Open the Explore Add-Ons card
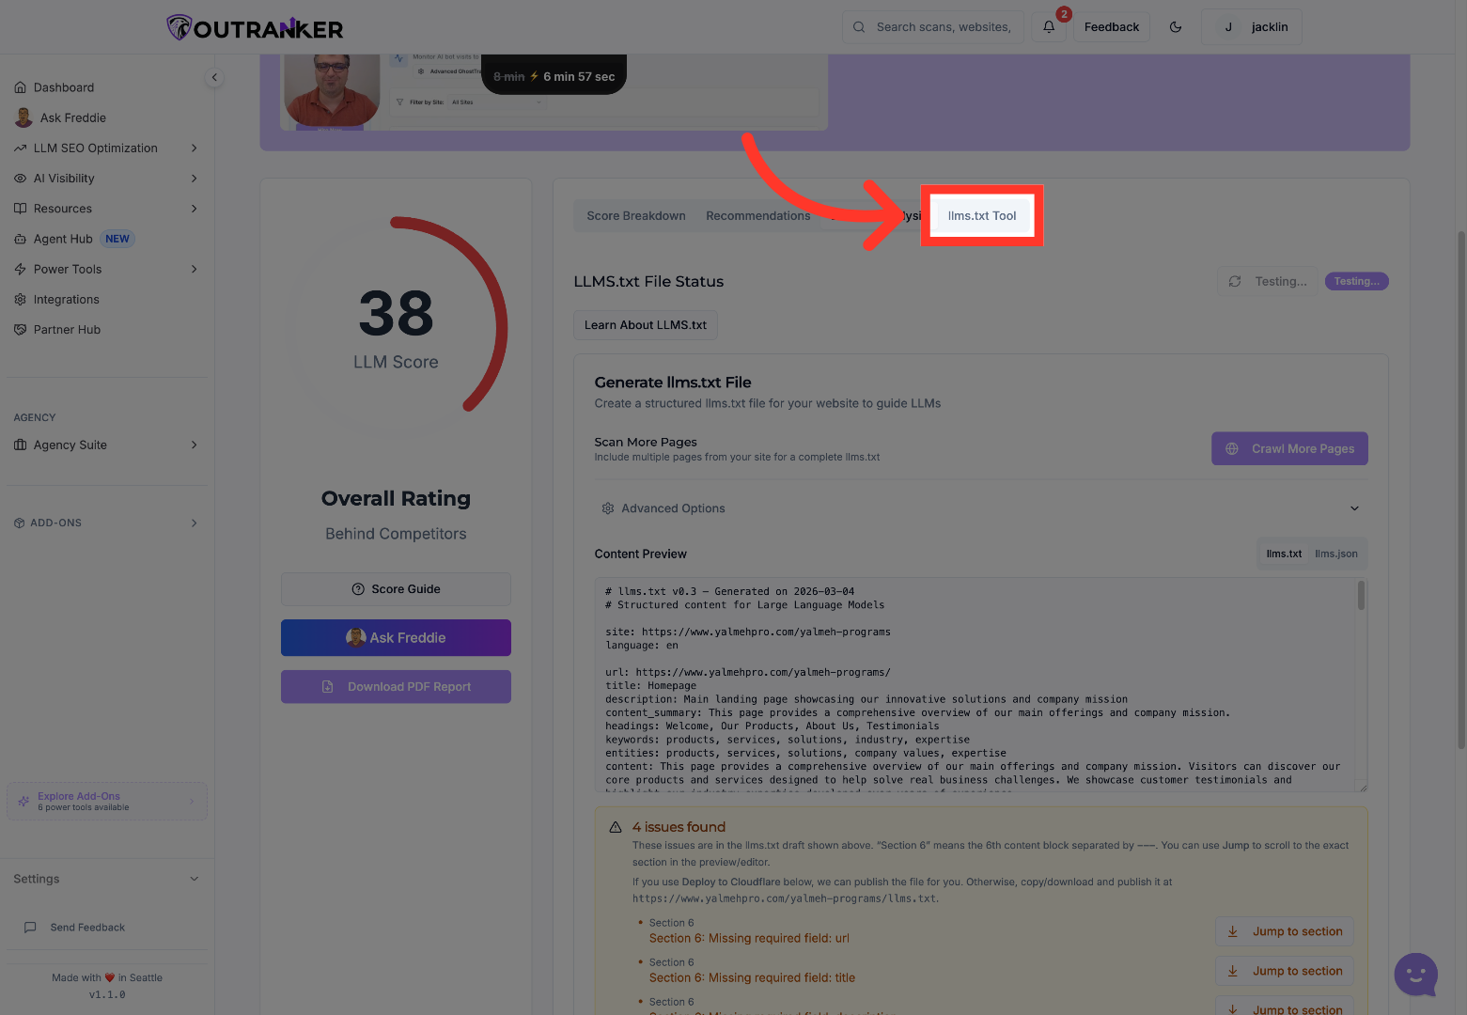 click(107, 802)
